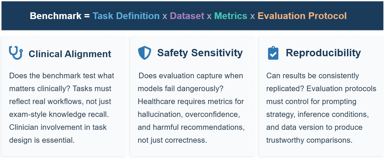Select the Safety Sensitivity heading

[200, 53]
